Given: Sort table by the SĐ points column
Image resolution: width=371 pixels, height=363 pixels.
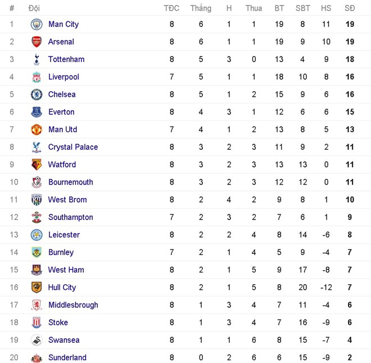Looking at the screenshot, I should click(x=350, y=8).
